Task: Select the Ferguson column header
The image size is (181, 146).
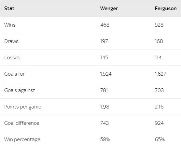Action: pos(166,9)
